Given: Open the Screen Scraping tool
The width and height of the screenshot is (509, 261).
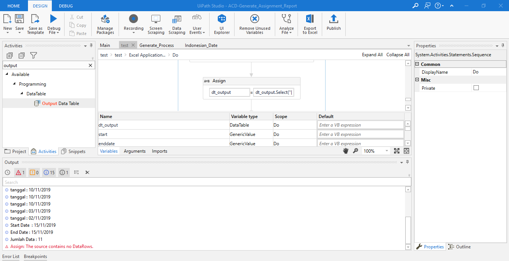Looking at the screenshot, I should (156, 24).
